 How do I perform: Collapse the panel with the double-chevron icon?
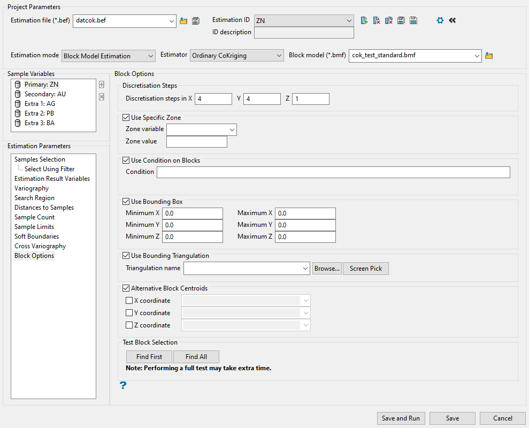[x=453, y=20]
